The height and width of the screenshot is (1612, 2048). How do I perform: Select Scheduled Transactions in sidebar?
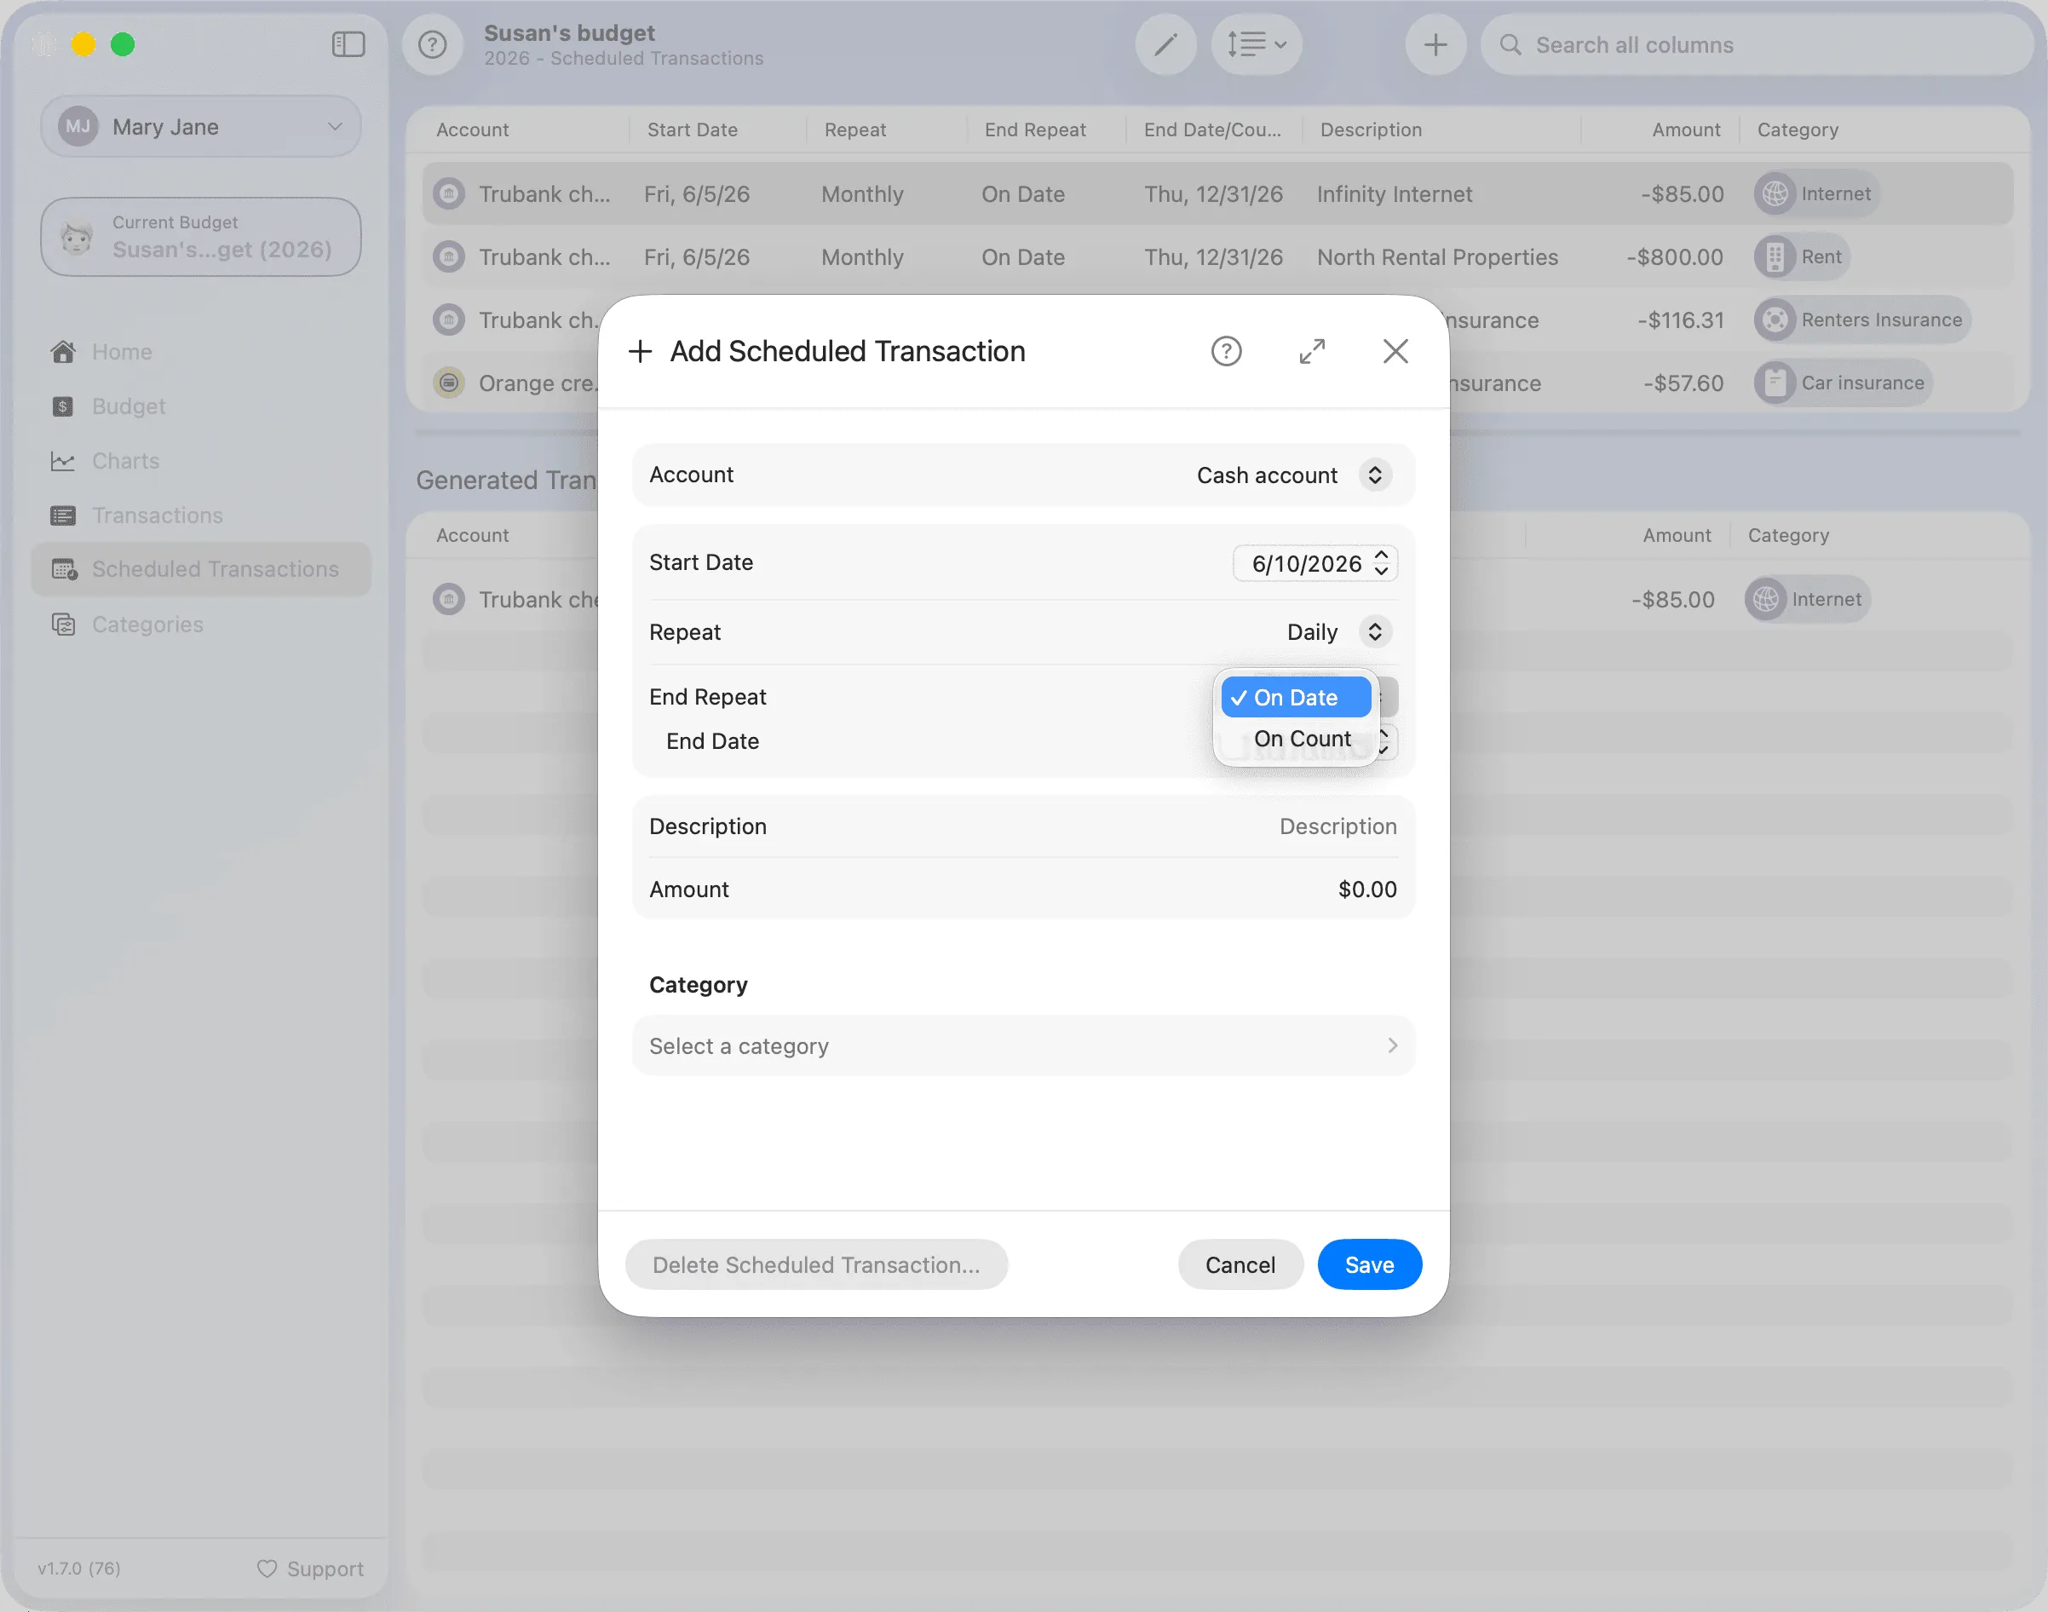coord(201,569)
